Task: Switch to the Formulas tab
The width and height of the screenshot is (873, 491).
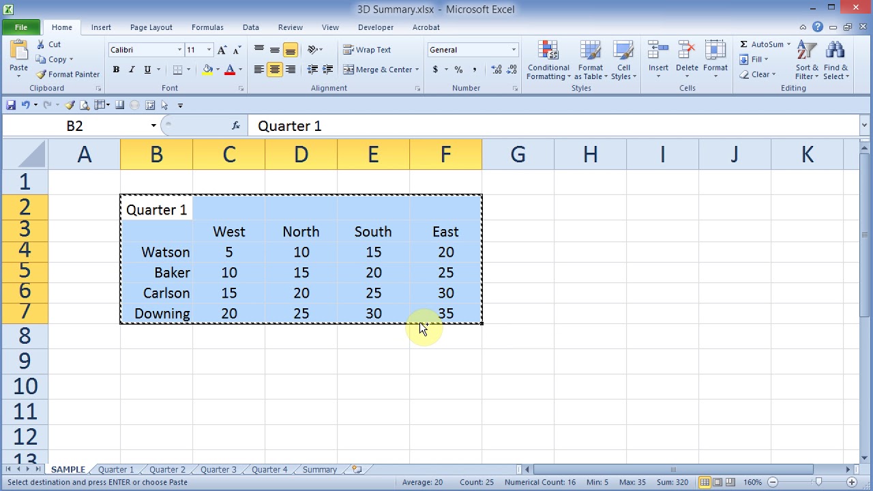Action: (207, 27)
